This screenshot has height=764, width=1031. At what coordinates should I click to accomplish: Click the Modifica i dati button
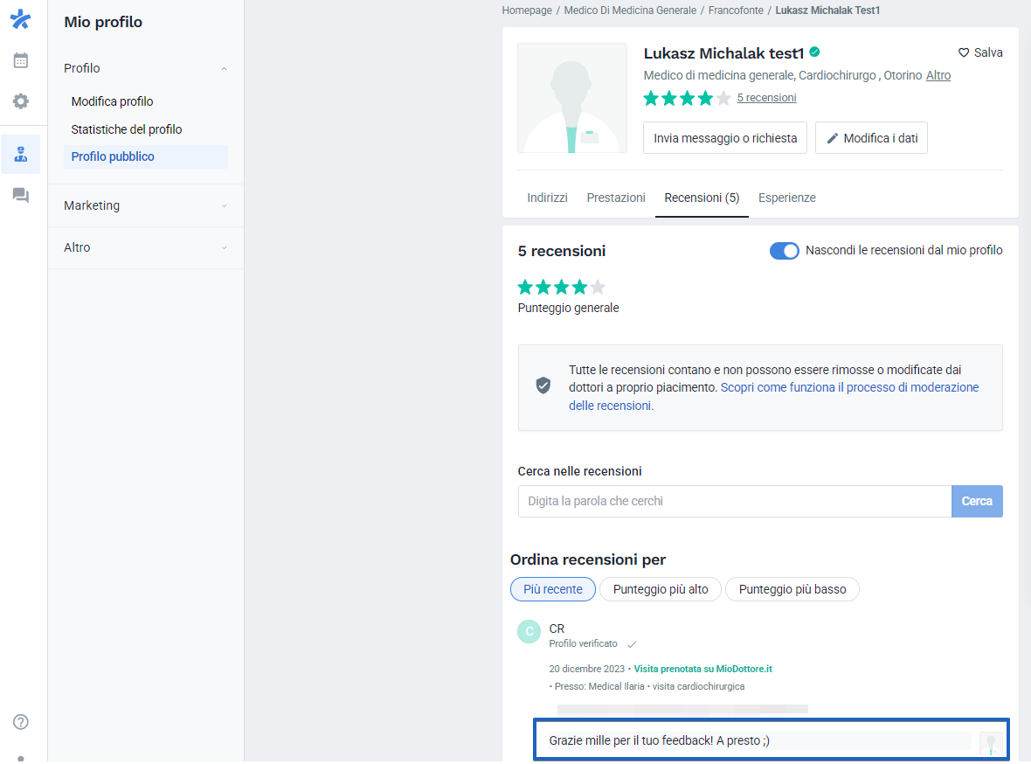871,138
